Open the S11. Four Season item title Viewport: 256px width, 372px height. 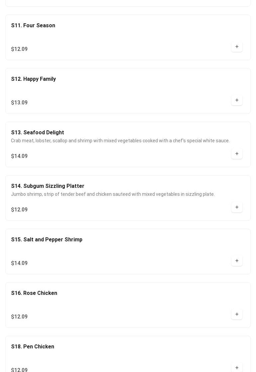(33, 25)
